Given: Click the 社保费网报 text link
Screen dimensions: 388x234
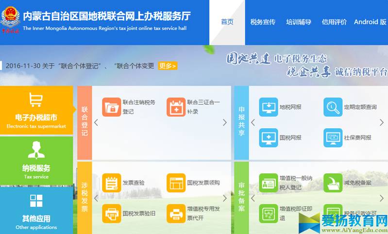Looking at the screenshot, I should (x=357, y=137).
